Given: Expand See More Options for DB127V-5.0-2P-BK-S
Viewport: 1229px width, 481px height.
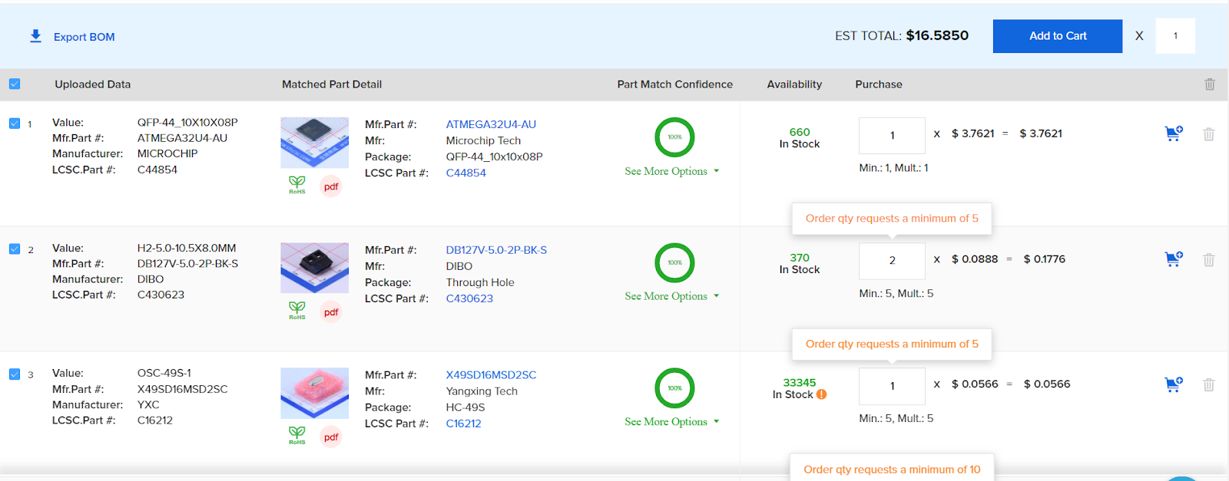Looking at the screenshot, I should [671, 296].
